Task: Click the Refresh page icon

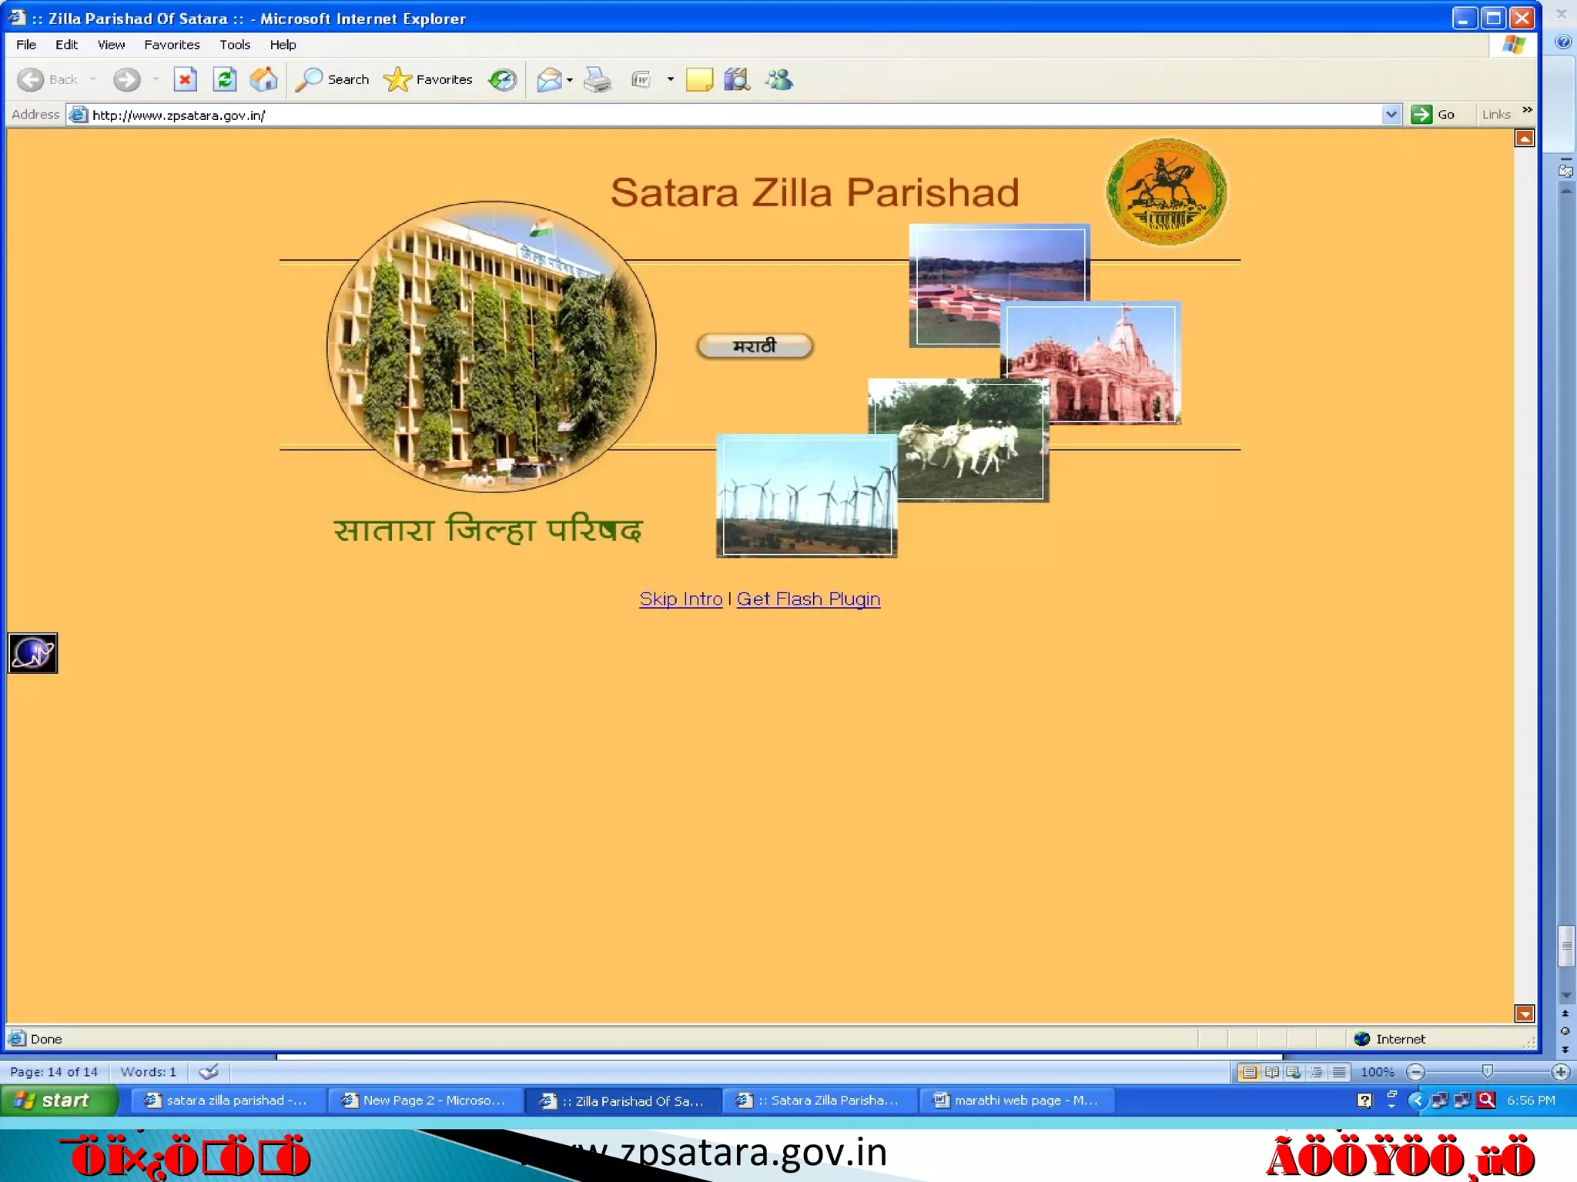Action: point(224,79)
